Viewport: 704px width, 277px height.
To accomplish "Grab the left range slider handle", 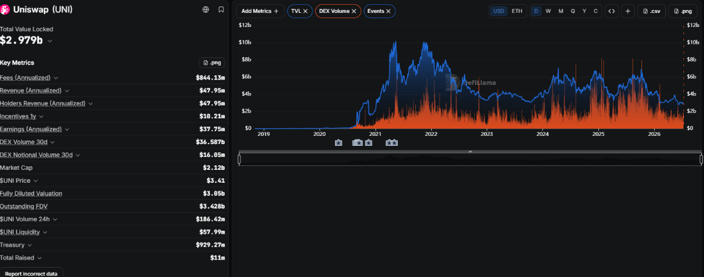I will coord(239,159).
